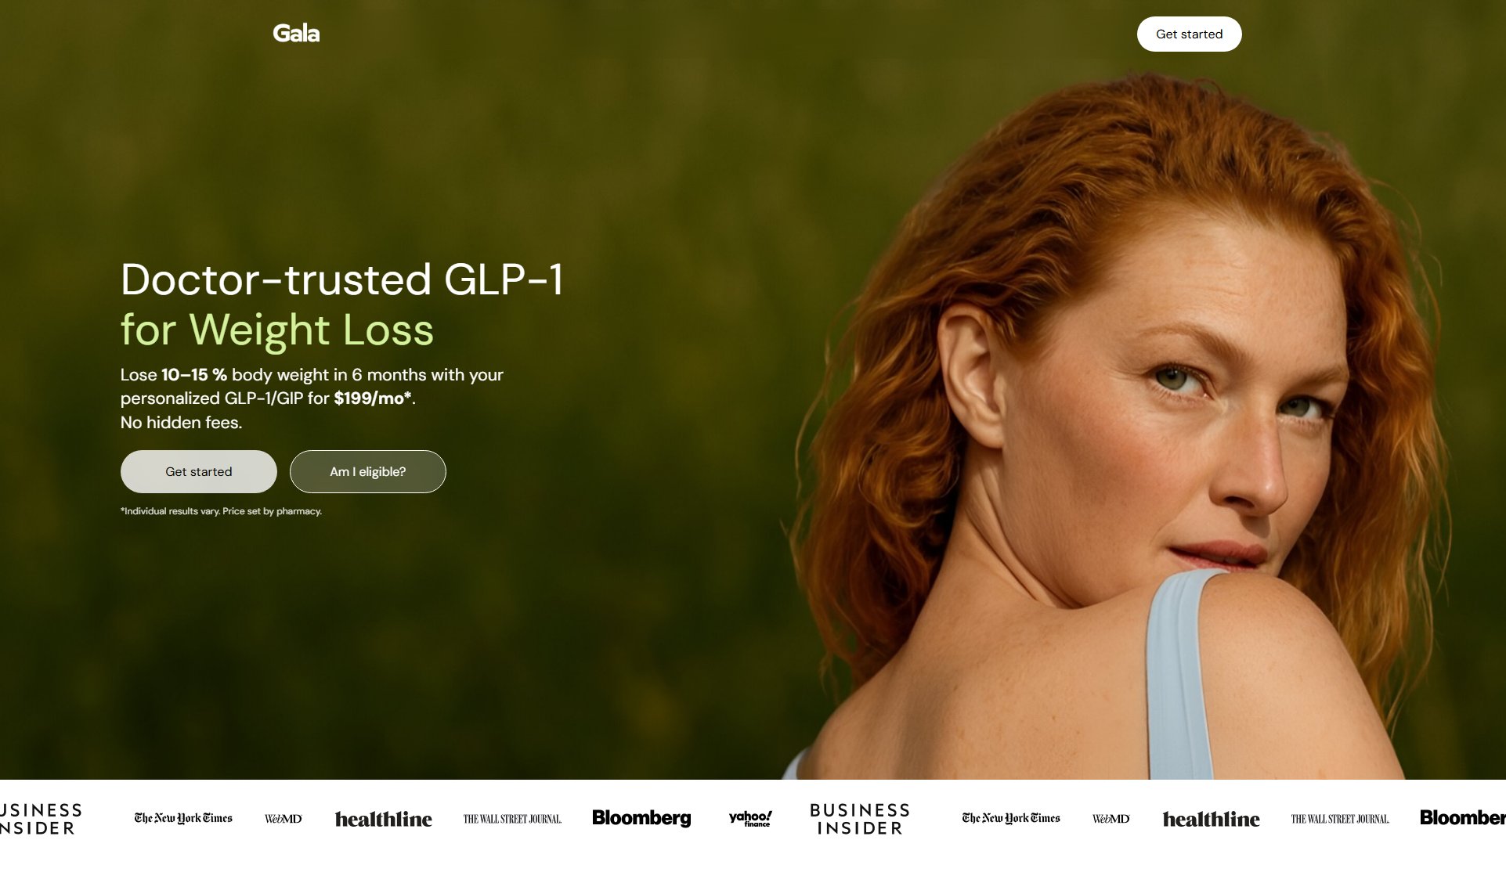Click the cut-off Business Insider logo
This screenshot has width=1506, height=876.
[x=41, y=819]
